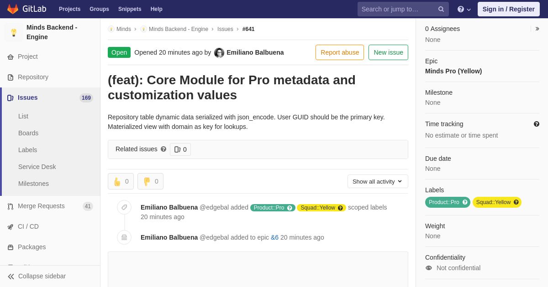Click Emiliano Balbuena's avatar in the header
Screen dimensions: 548x287
click(x=219, y=53)
